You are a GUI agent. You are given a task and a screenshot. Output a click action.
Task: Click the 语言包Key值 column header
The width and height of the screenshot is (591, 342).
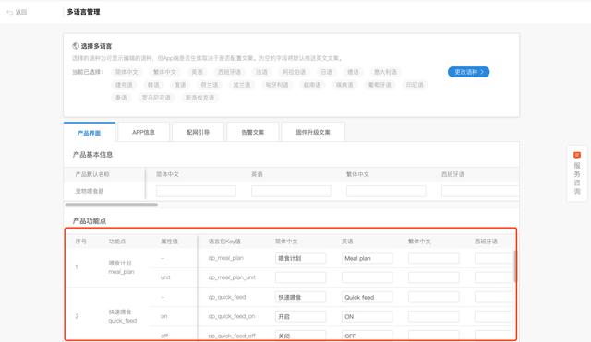point(224,242)
